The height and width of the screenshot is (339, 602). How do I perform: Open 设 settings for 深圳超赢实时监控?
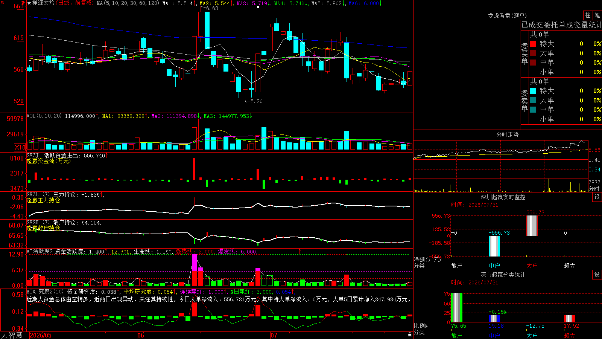click(x=597, y=197)
